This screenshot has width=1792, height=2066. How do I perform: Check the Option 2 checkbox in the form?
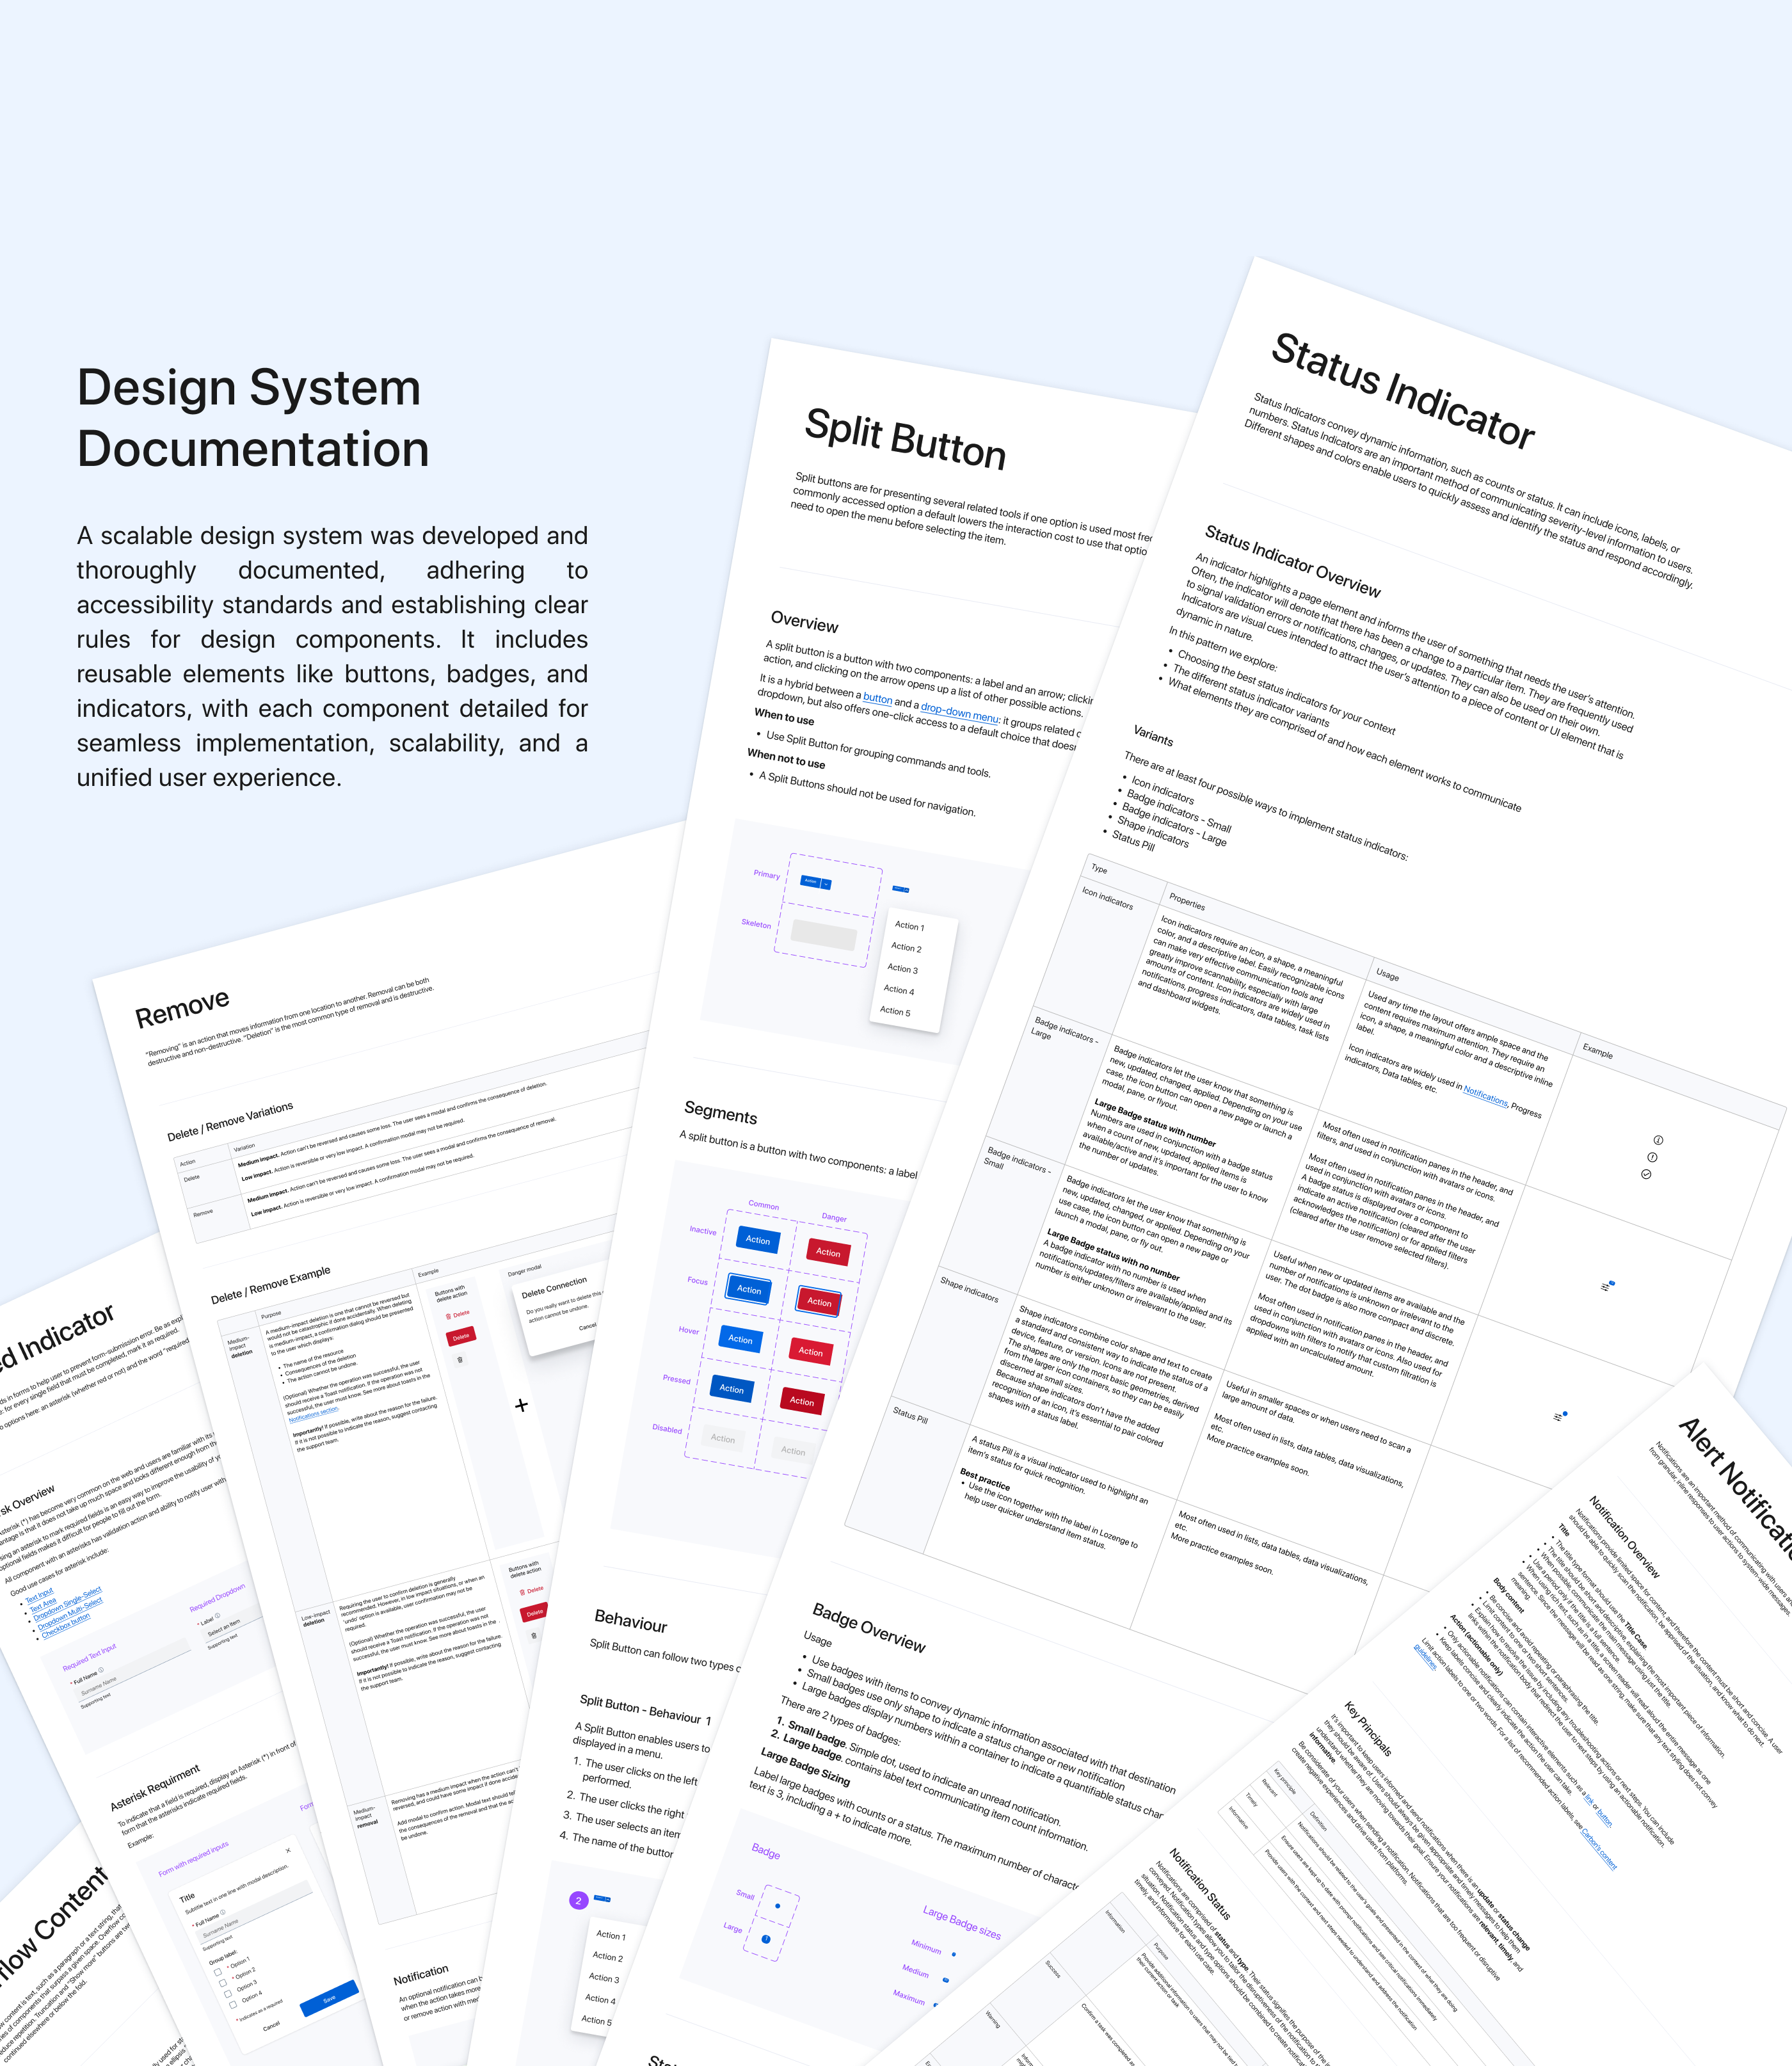223,1983
